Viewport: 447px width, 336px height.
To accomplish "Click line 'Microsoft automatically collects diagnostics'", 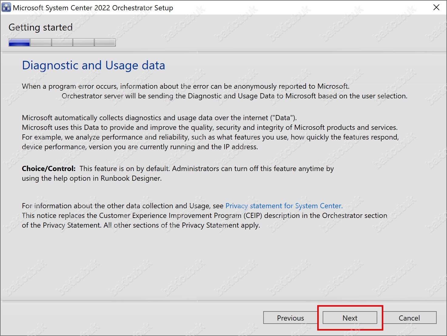I will tap(159, 118).
